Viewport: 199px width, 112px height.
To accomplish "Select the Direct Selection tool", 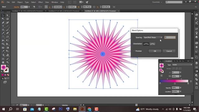I will point(7,15).
